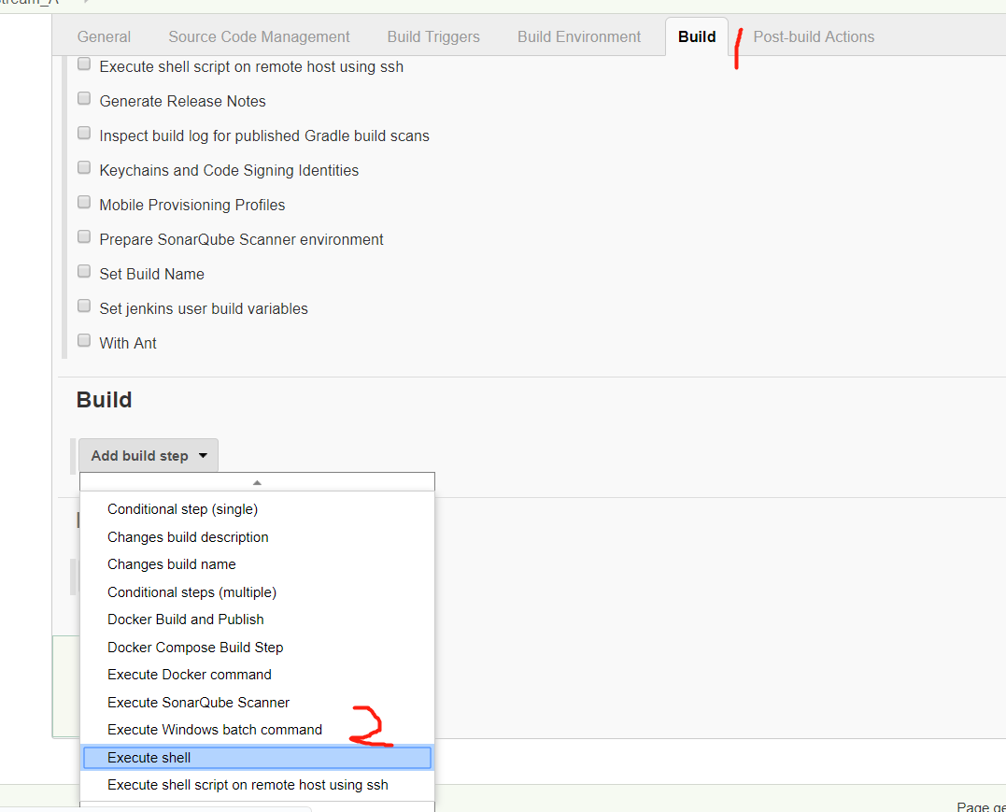Viewport: 1006px width, 812px height.
Task: Open the Source Code Management tab
Action: [x=259, y=36]
